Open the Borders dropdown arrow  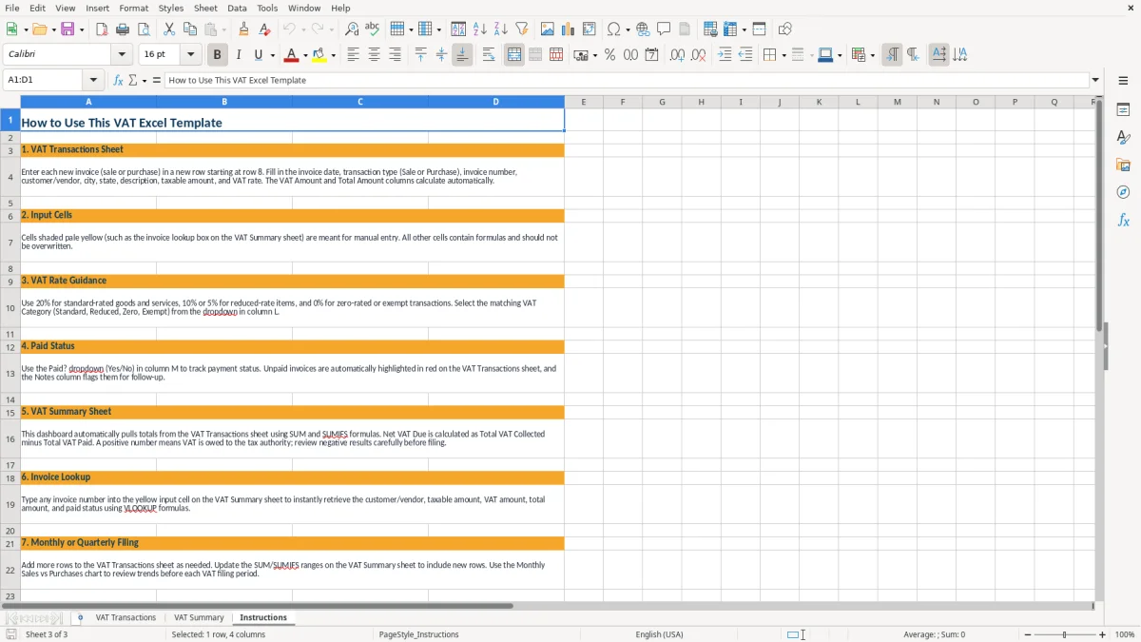coord(783,55)
